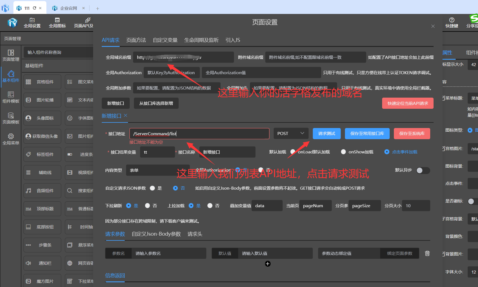Pick the 通知栏 notice bar component

[42, 263]
